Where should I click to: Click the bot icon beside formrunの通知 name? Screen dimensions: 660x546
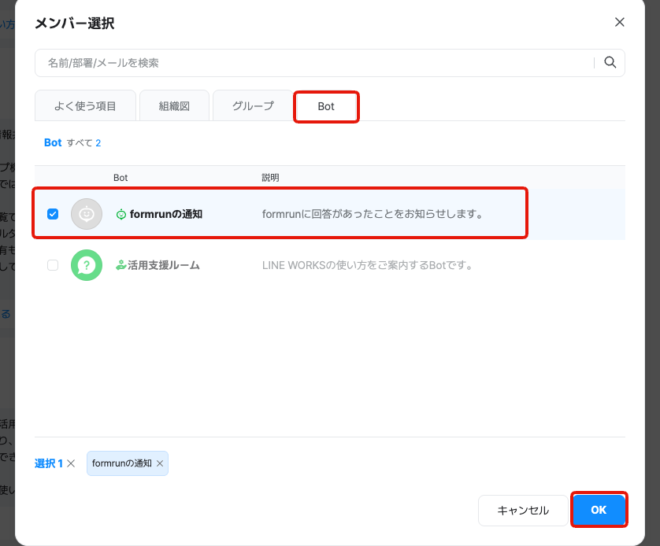click(x=121, y=214)
